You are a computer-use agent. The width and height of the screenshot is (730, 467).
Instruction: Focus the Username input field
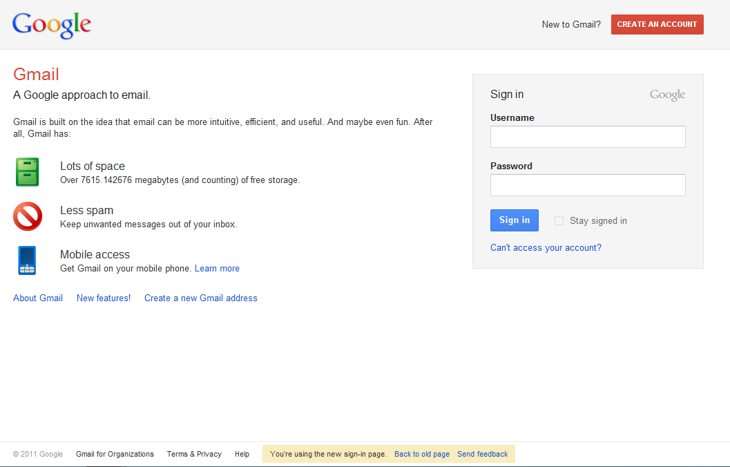point(588,137)
